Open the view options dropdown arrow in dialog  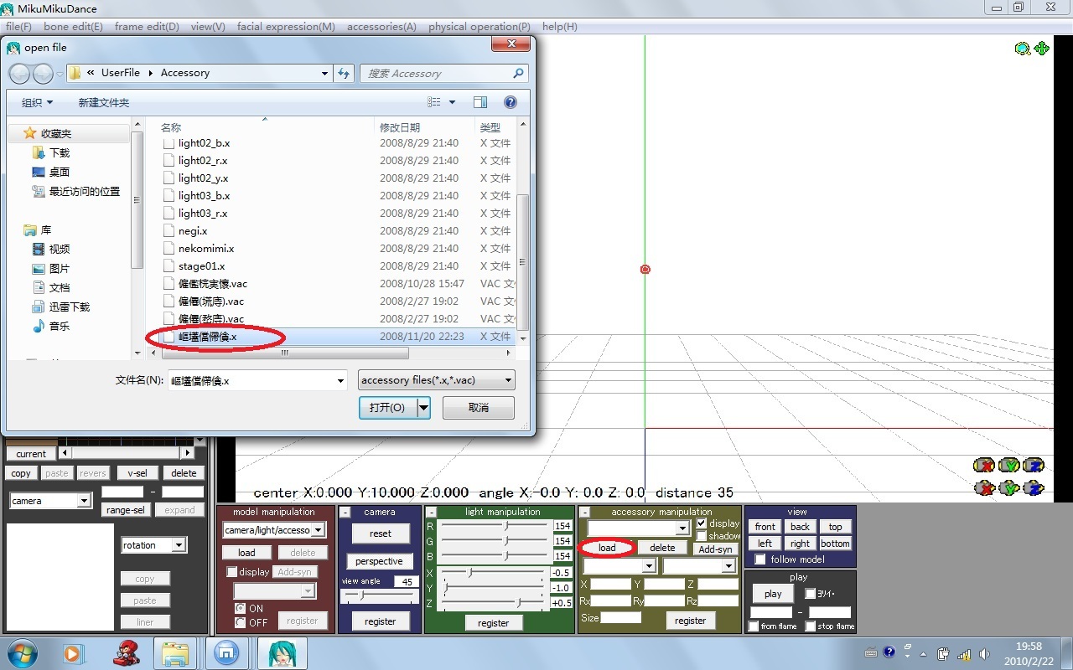coord(453,102)
